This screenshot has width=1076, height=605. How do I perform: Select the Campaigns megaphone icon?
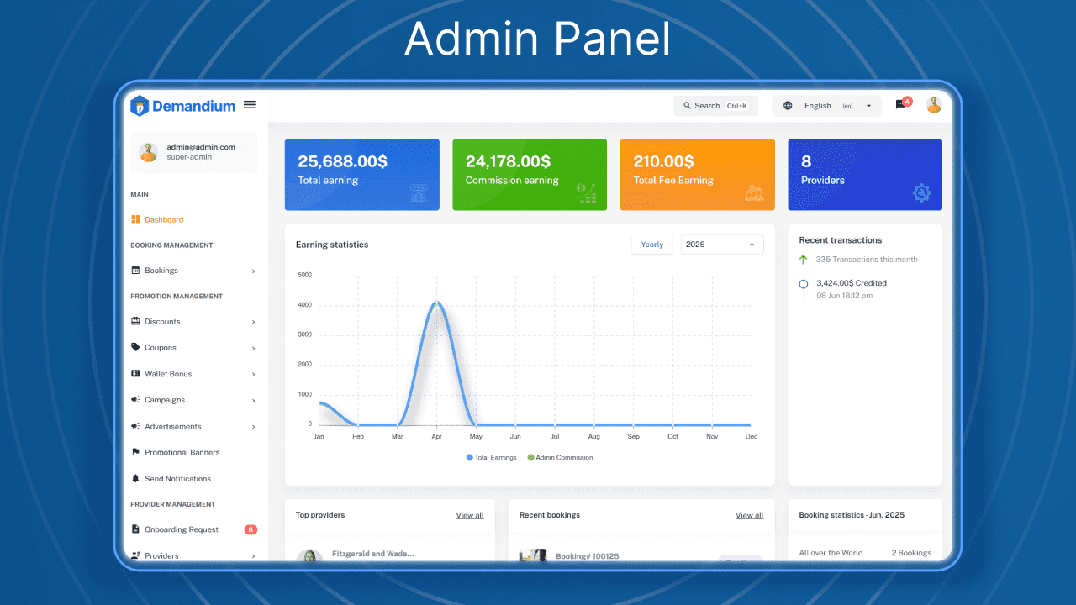[138, 400]
